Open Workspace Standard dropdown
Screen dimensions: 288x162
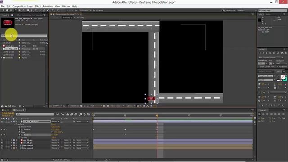coord(247,10)
